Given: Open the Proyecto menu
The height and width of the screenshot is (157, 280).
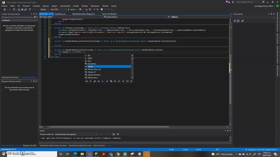Looking at the screenshot, I should (x=26, y=6).
